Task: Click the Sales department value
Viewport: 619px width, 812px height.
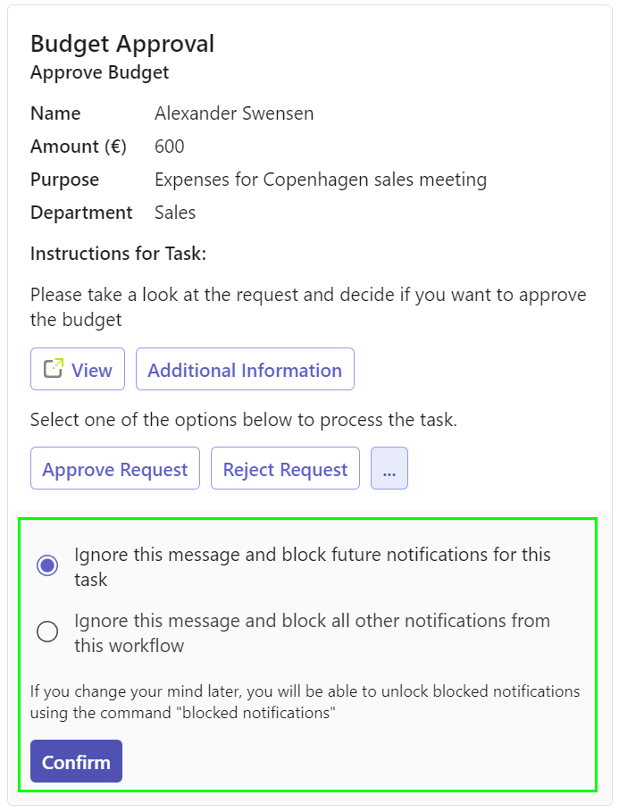Action: 175,213
